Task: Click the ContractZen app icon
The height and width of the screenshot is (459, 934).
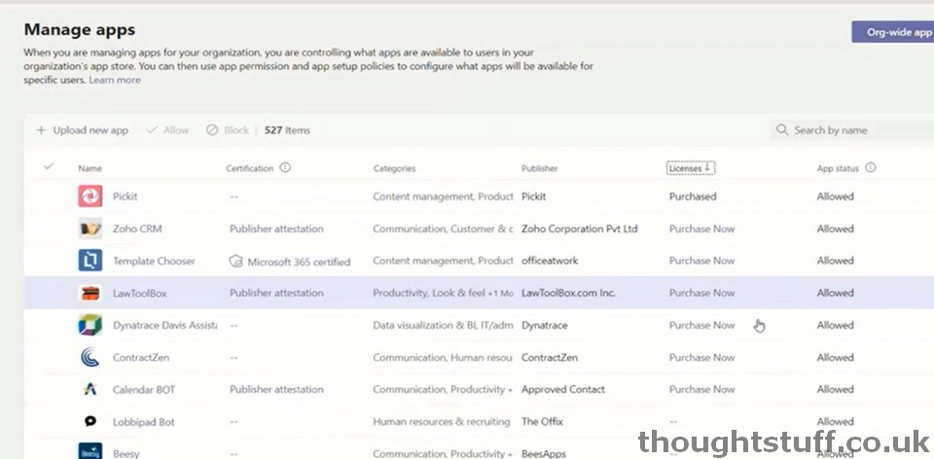Action: (x=90, y=357)
